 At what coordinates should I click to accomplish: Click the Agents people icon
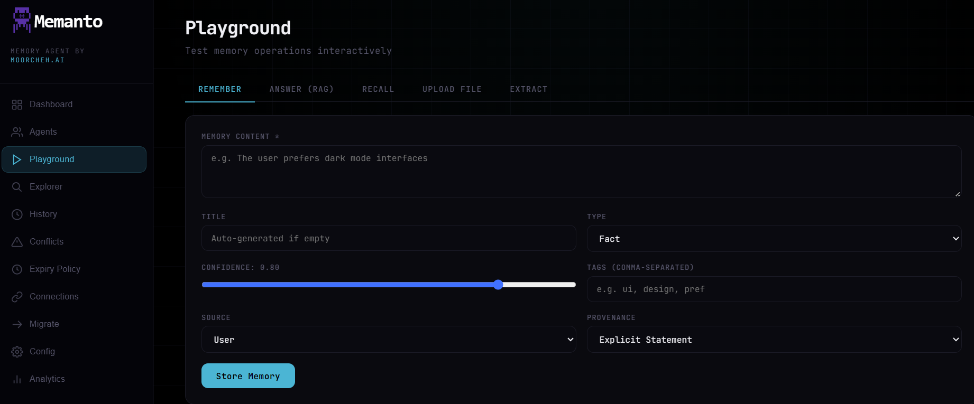[x=17, y=132]
